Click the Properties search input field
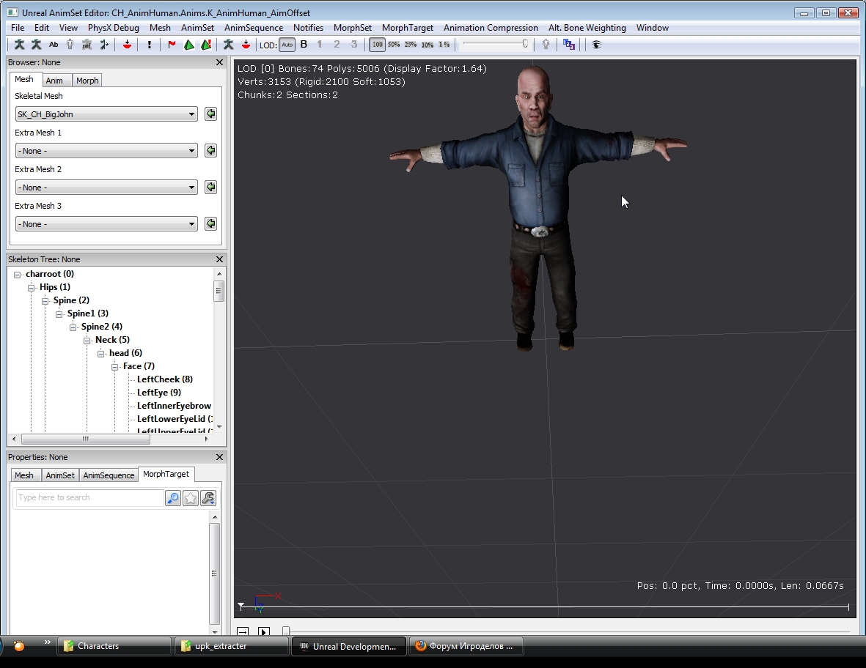The width and height of the screenshot is (866, 668). pos(89,498)
